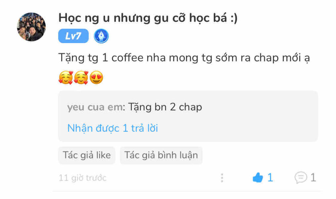Open the three-dot more options menu
The height and width of the screenshot is (199, 336).
(x=222, y=178)
